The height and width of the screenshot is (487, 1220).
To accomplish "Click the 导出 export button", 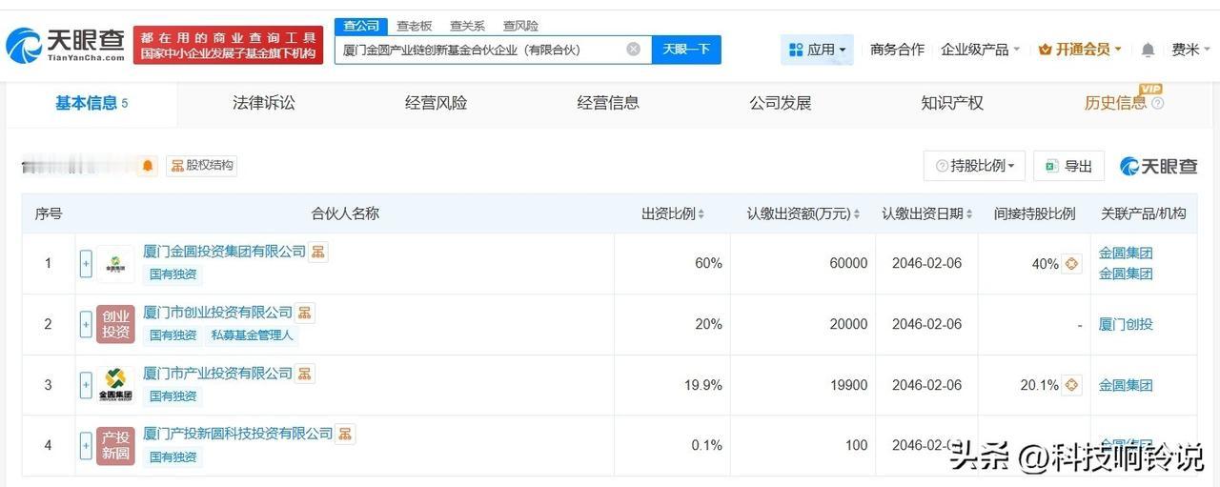I will click(1068, 166).
